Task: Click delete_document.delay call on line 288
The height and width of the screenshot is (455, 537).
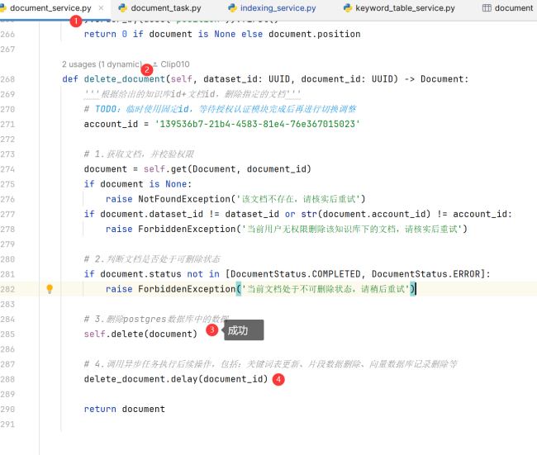Action: 176,379
